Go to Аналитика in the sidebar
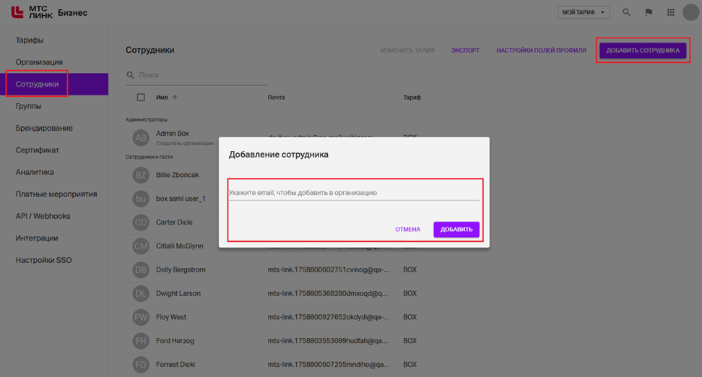The image size is (702, 377). pos(35,172)
